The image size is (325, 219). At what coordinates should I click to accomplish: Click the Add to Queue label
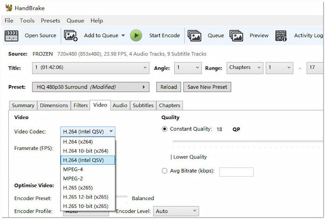click(x=101, y=35)
